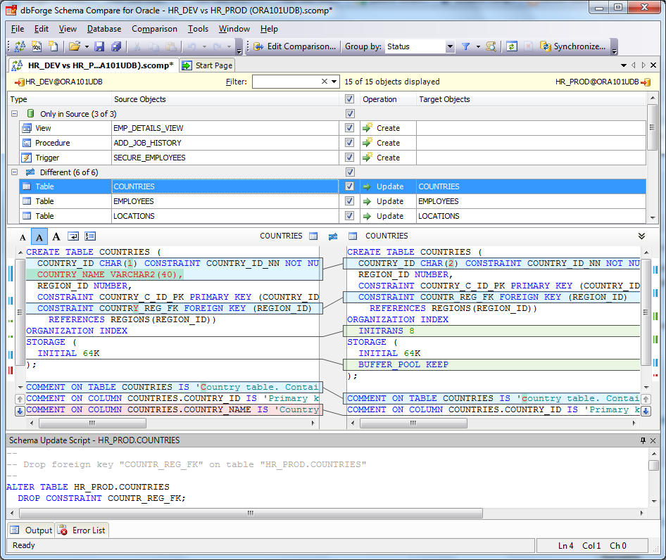
Task: Open the Comparison menu
Action: (x=154, y=29)
